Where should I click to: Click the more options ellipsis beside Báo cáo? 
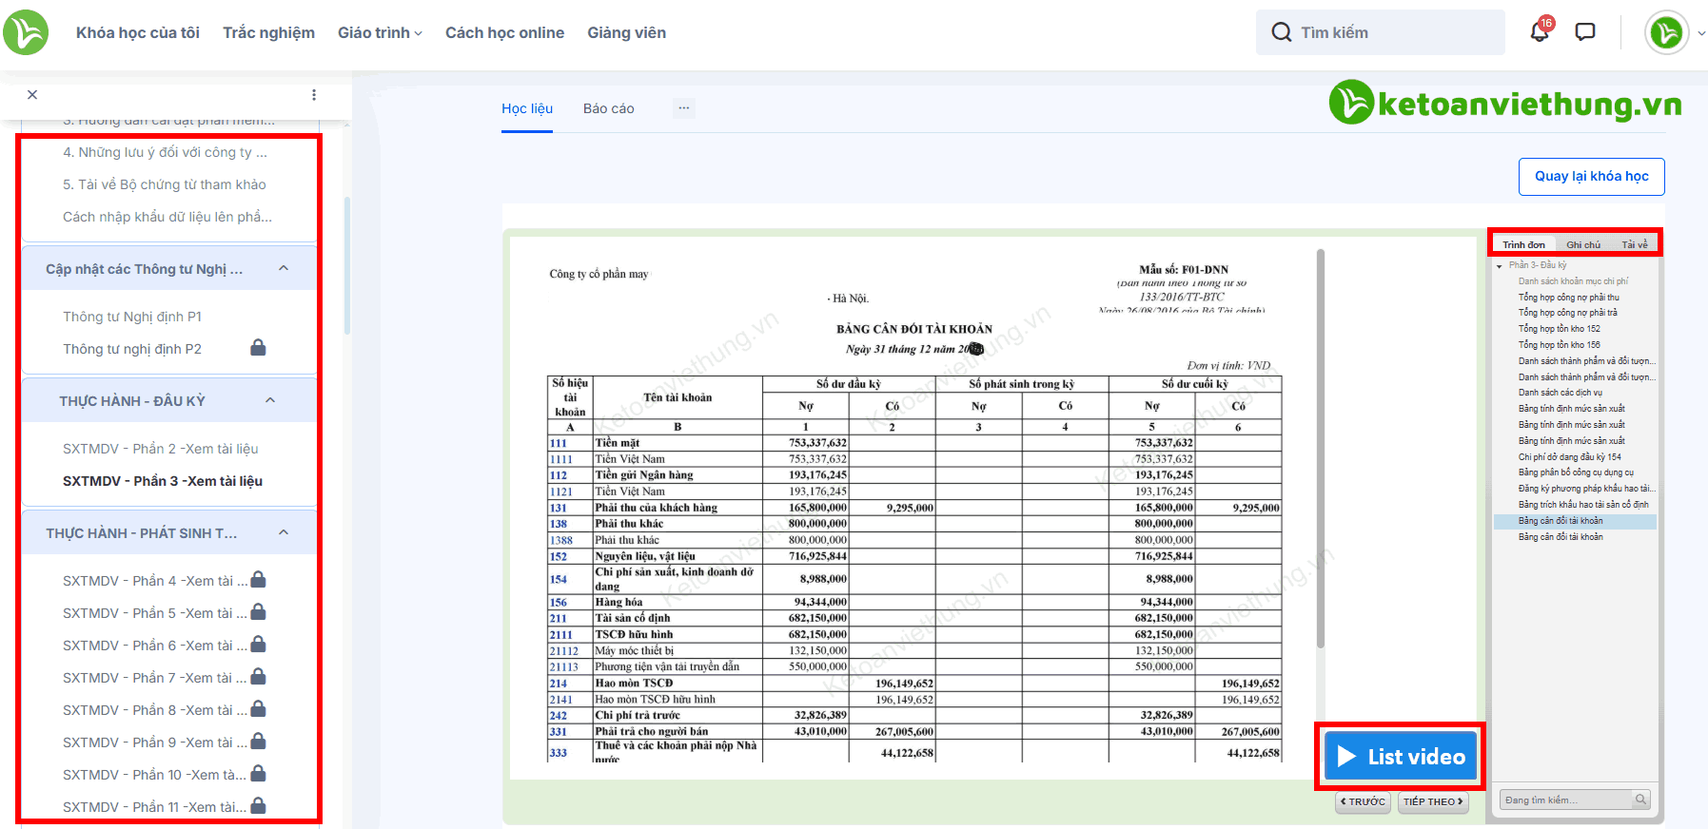[683, 108]
